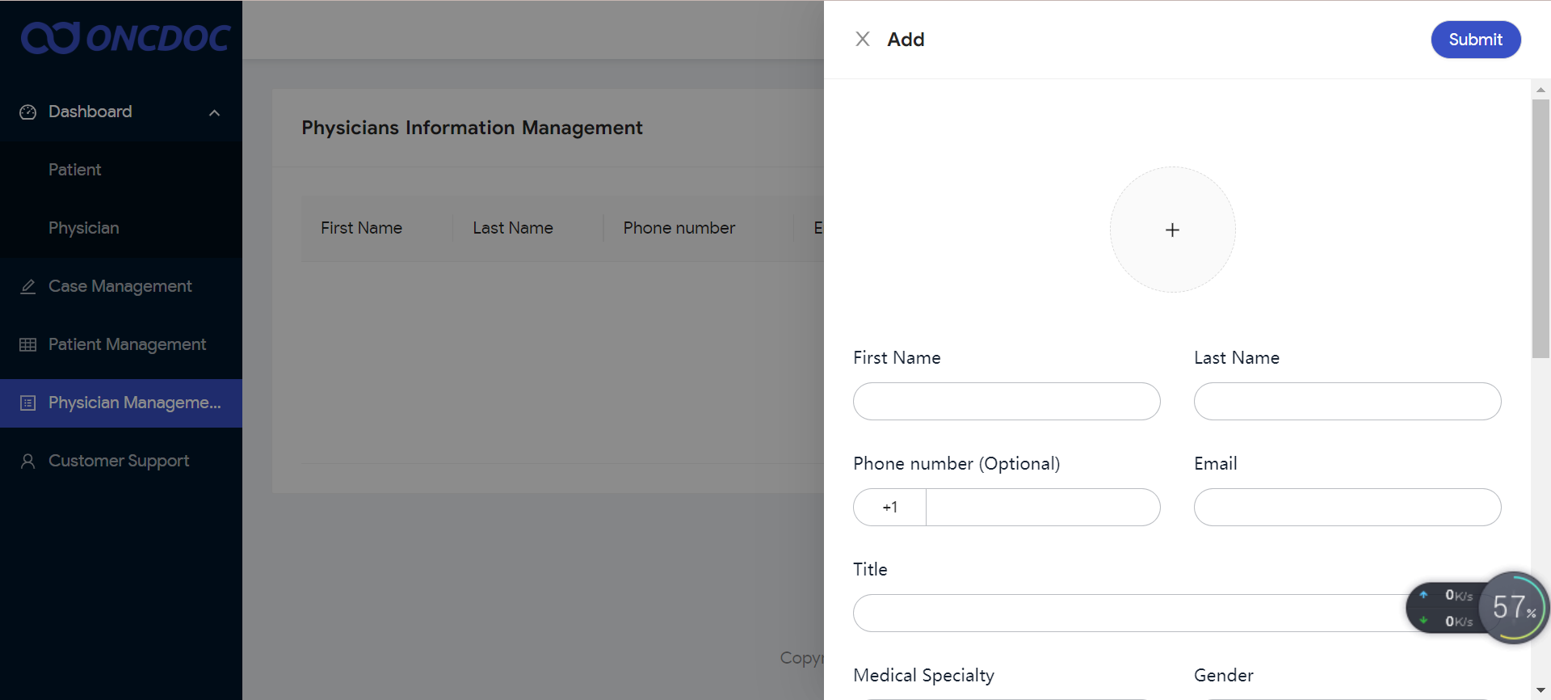Click the Submit button
This screenshot has height=700, width=1551.
click(1476, 40)
